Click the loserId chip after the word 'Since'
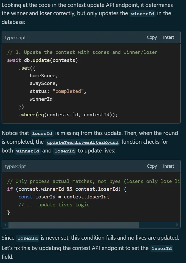This screenshot has width=186, height=263. [27, 238]
